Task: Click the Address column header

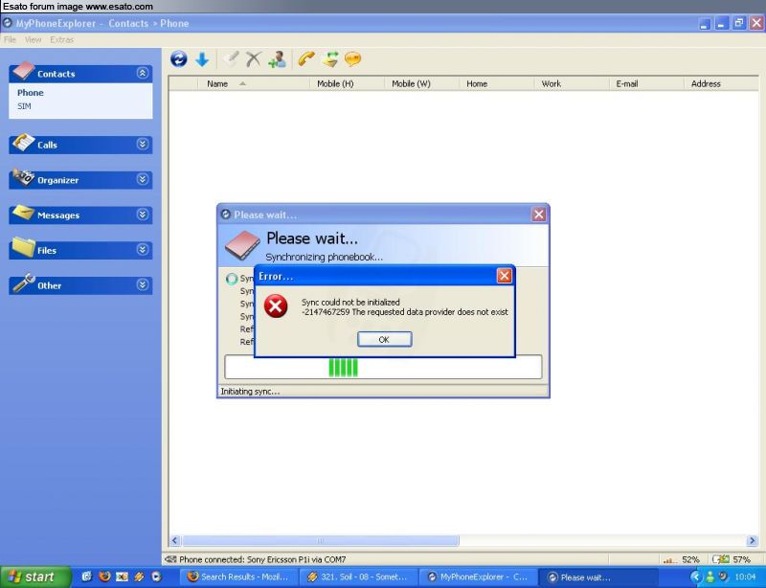Action: (x=721, y=83)
